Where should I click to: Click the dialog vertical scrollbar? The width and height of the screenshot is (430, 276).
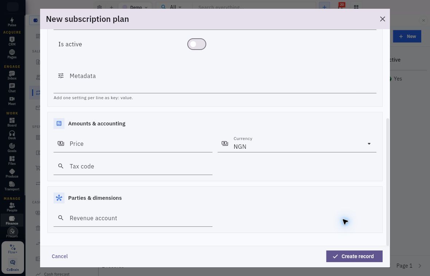click(387, 182)
